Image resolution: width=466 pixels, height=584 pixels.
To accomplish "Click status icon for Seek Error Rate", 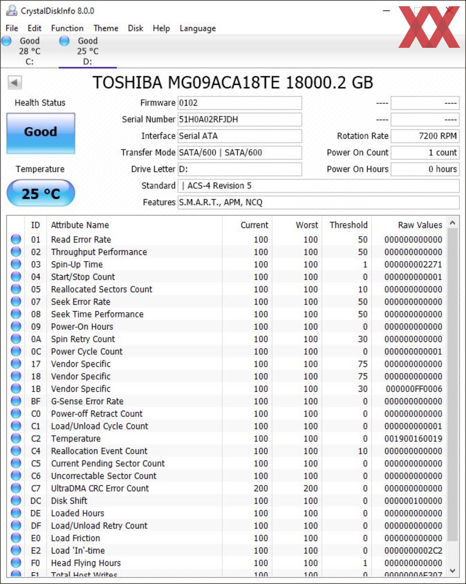I will pos(16,301).
